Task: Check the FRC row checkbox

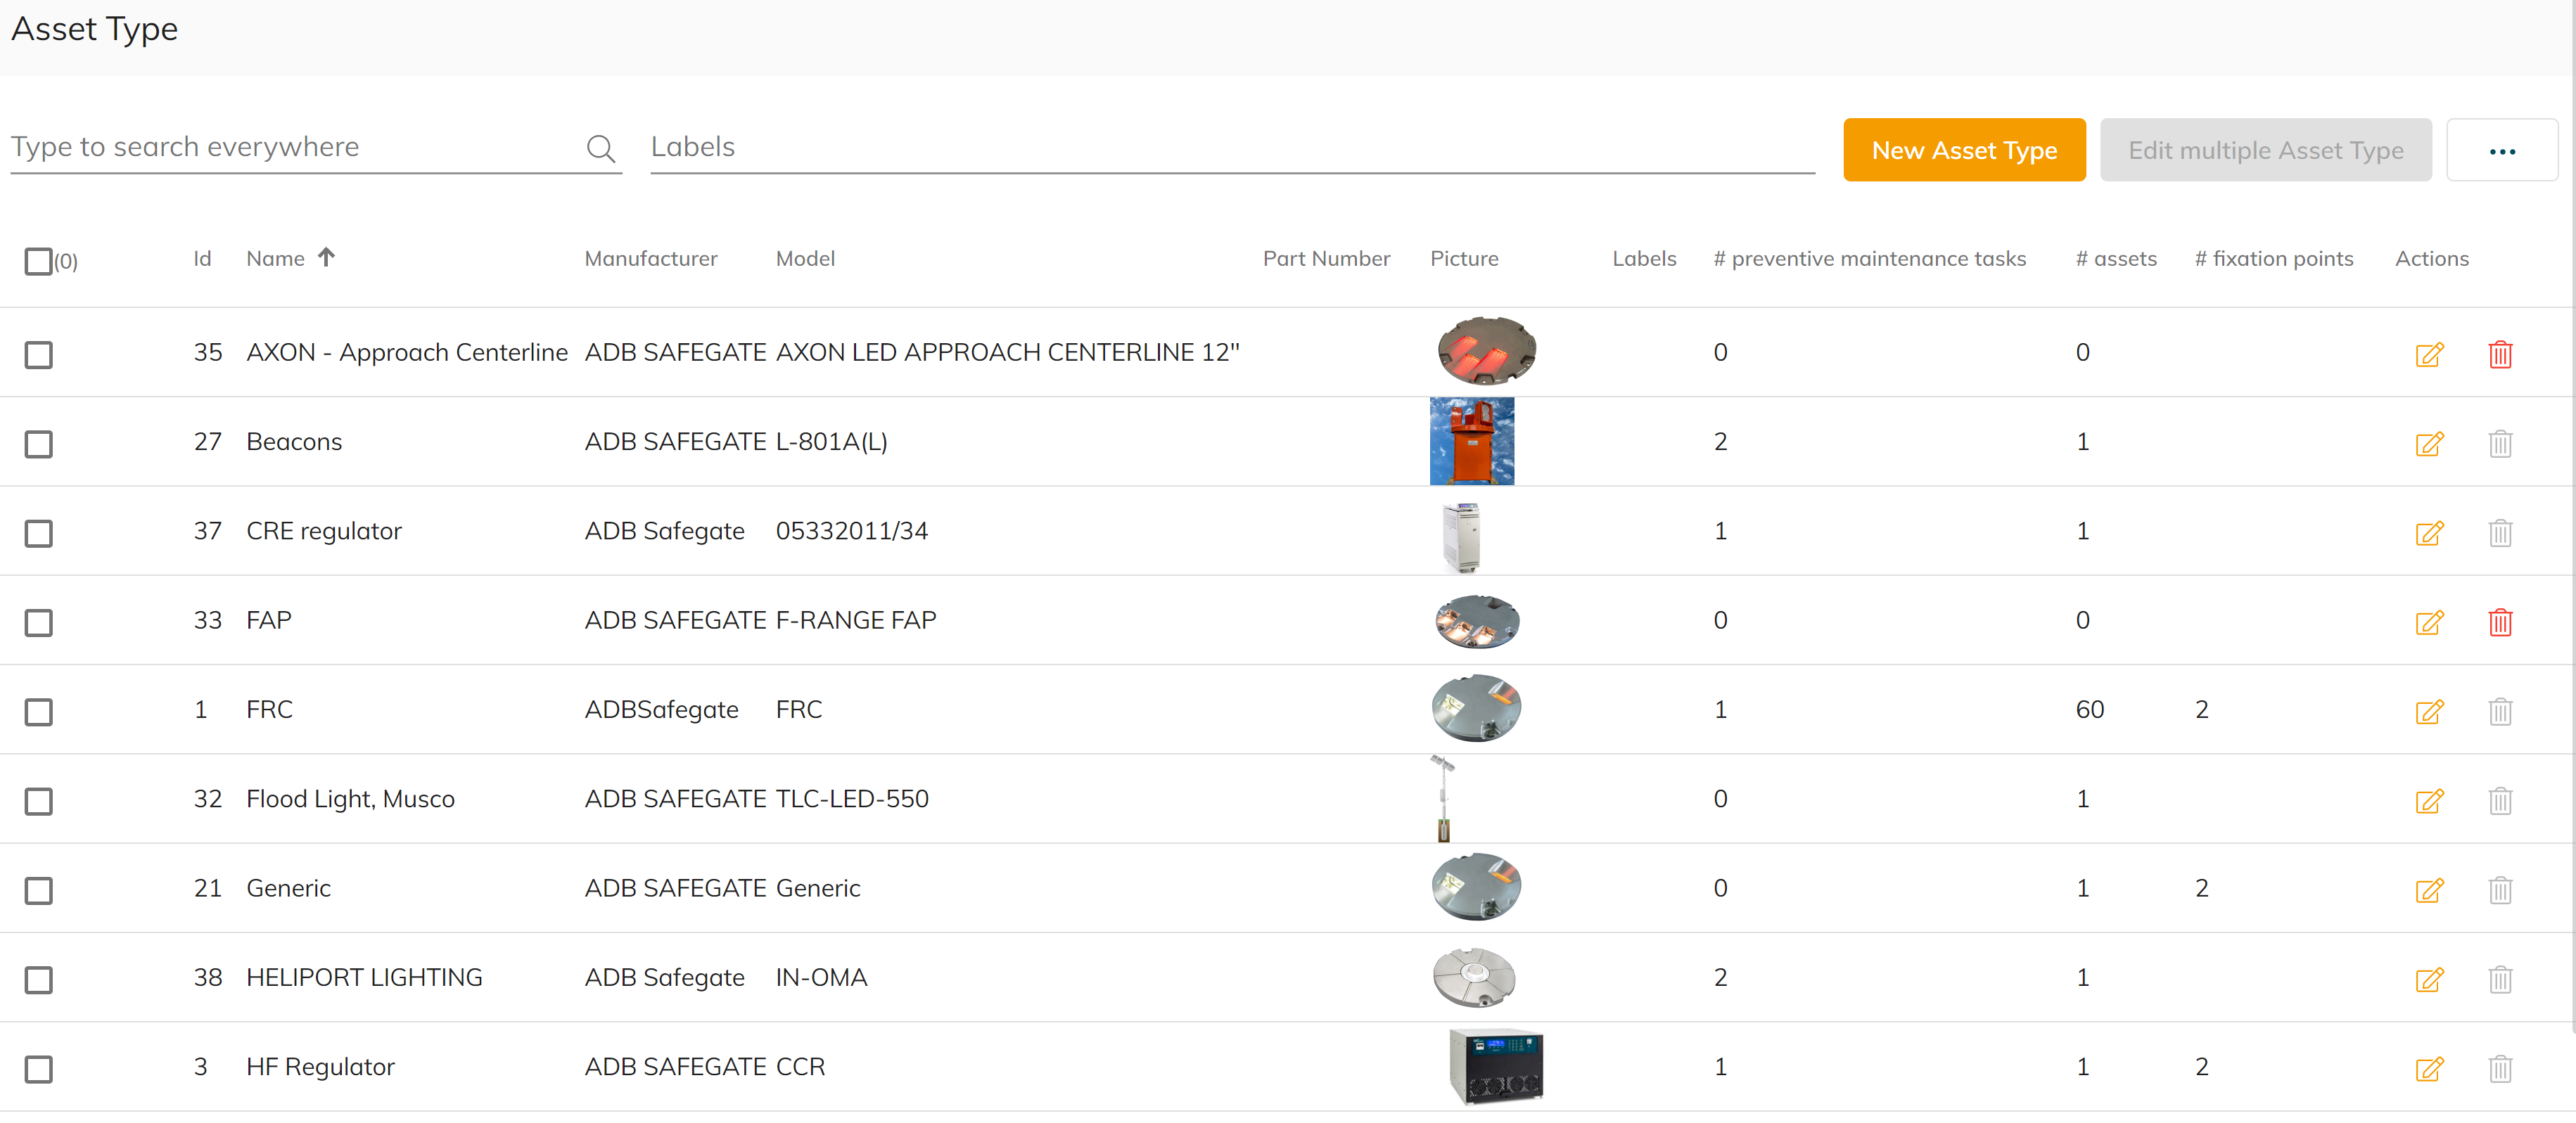Action: pyautogui.click(x=38, y=712)
